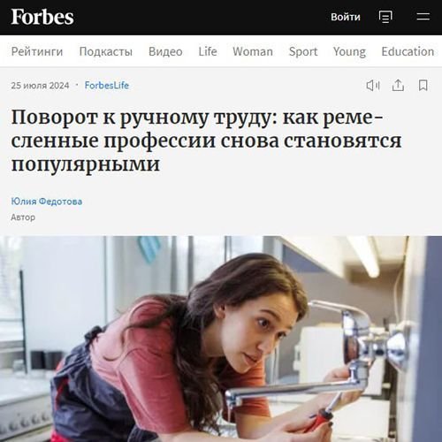Open the news feed icon in header

pos(385,17)
